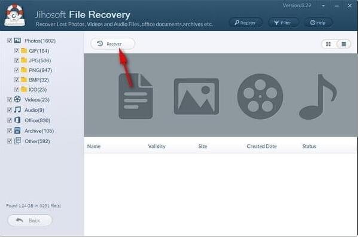Switch to list view
Image resolution: width=359 pixels, height=237 pixels.
pos(343,44)
